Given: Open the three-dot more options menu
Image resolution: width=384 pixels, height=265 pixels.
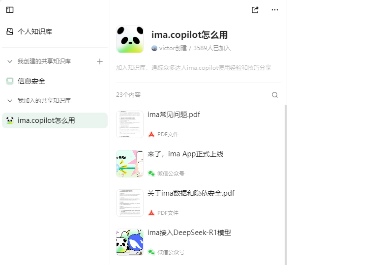Looking at the screenshot, I should tap(275, 10).
